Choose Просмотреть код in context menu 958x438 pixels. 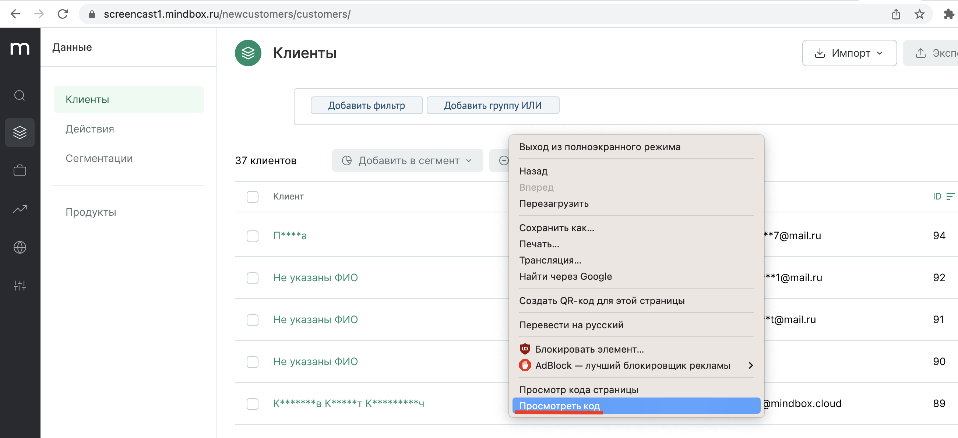(x=636, y=406)
